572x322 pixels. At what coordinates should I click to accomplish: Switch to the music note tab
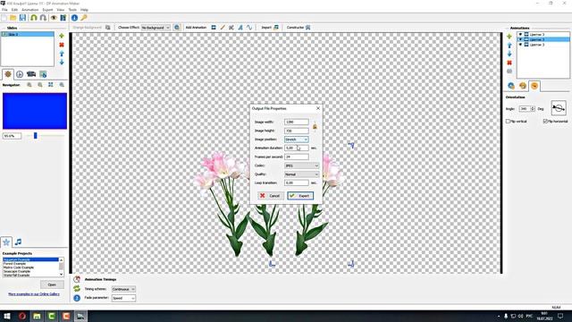coord(18,241)
